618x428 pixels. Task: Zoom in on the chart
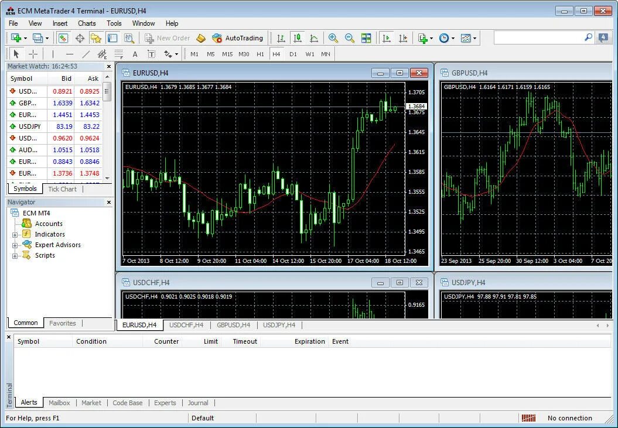pyautogui.click(x=333, y=38)
